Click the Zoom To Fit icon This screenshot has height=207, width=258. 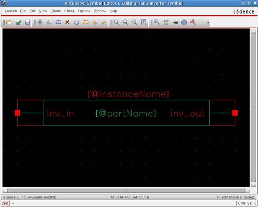coord(144,22)
